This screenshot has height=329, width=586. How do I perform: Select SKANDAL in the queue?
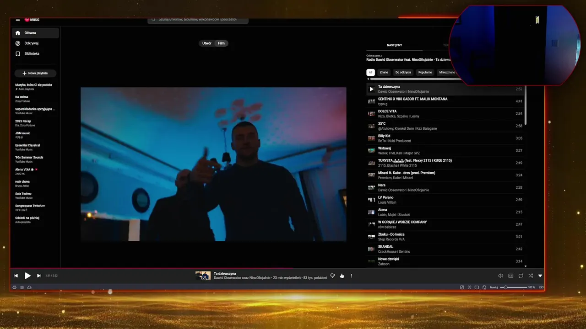click(x=445, y=249)
